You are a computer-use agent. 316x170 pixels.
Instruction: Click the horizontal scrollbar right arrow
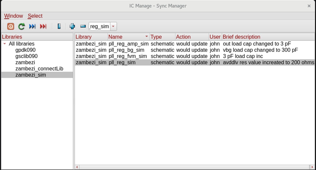tap(312, 167)
